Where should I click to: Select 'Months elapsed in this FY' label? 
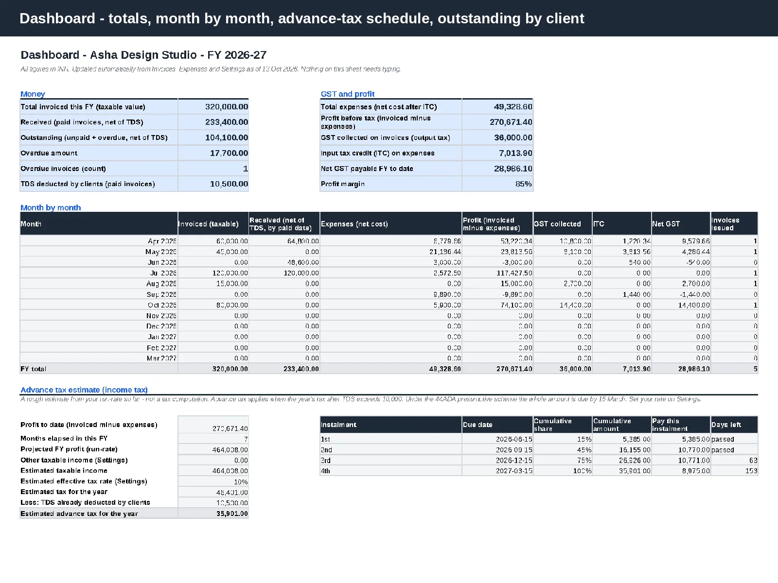pyautogui.click(x=64, y=438)
